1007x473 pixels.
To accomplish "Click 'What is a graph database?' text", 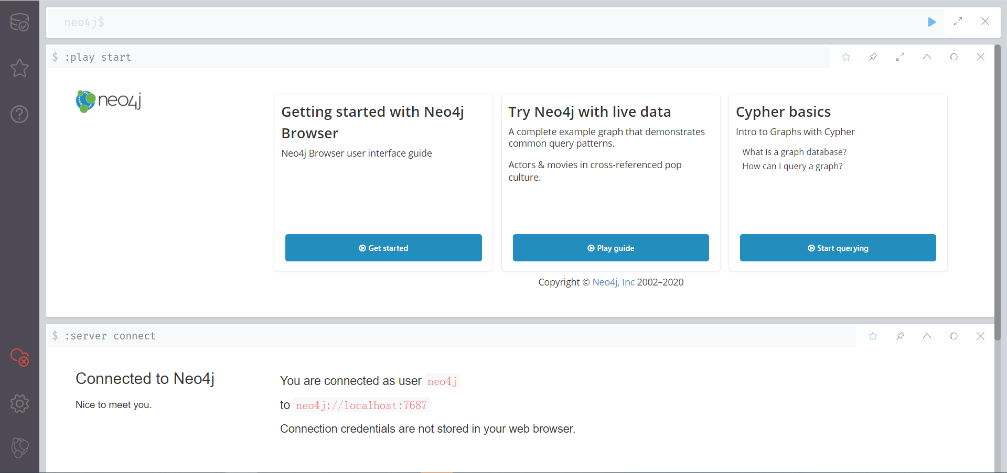I will [x=794, y=152].
